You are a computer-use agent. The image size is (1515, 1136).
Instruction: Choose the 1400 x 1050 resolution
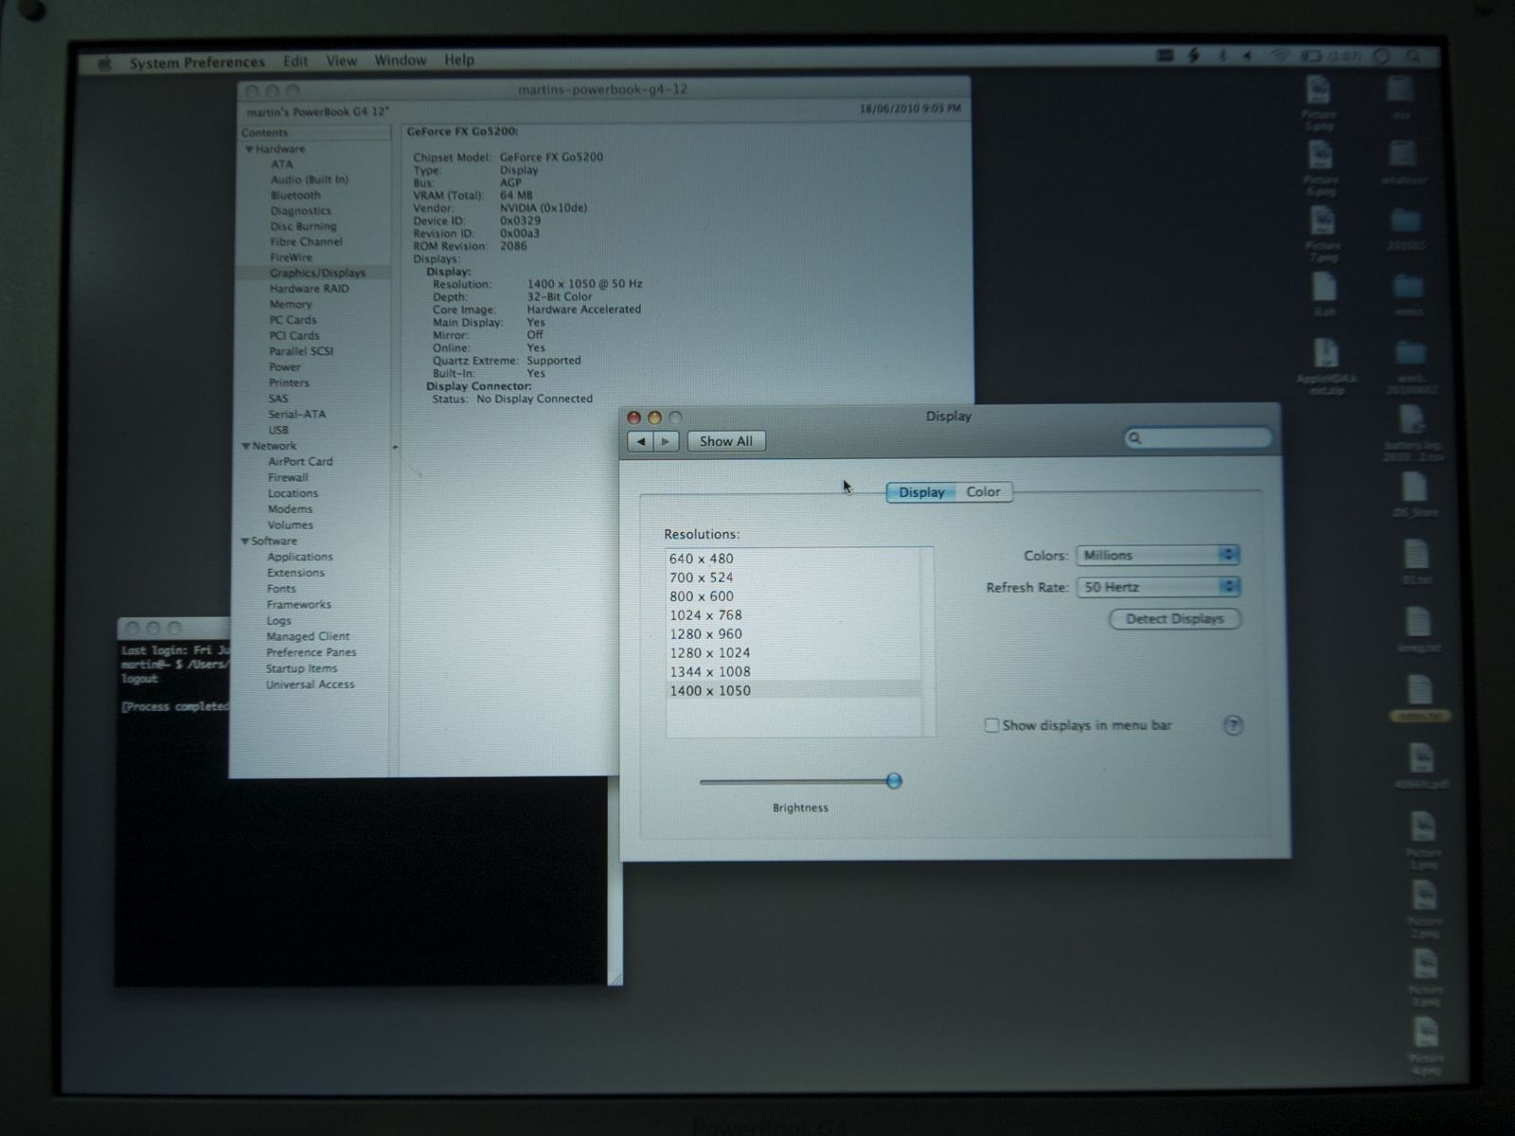[x=793, y=691]
